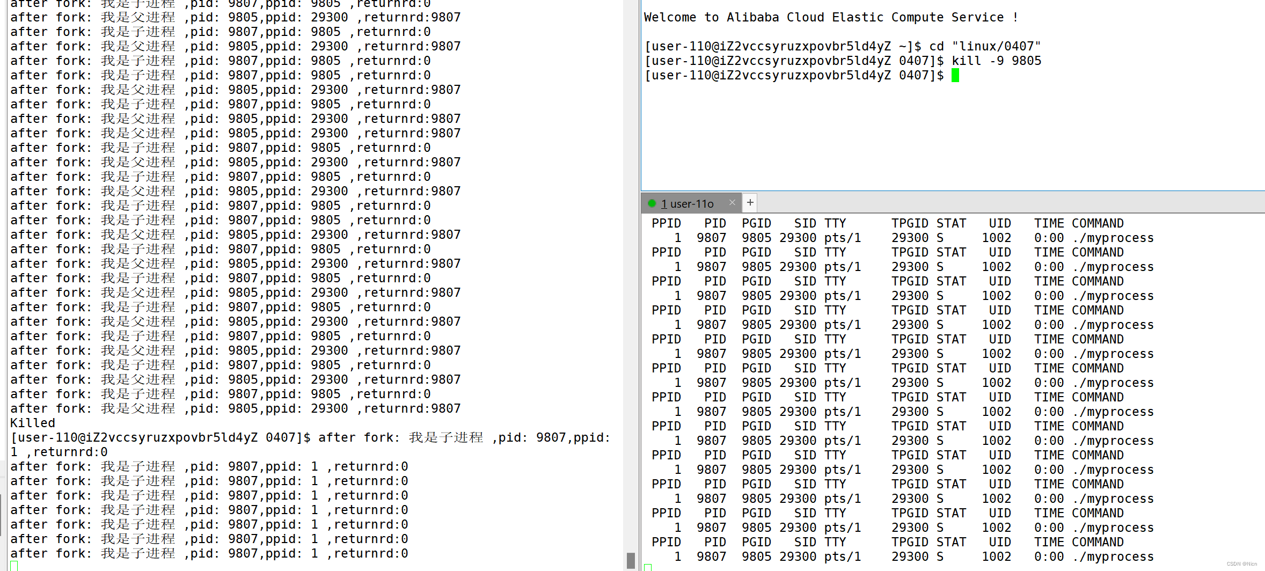Click the underlined '1' on the session tab
The width and height of the screenshot is (1265, 571).
pyautogui.click(x=664, y=203)
